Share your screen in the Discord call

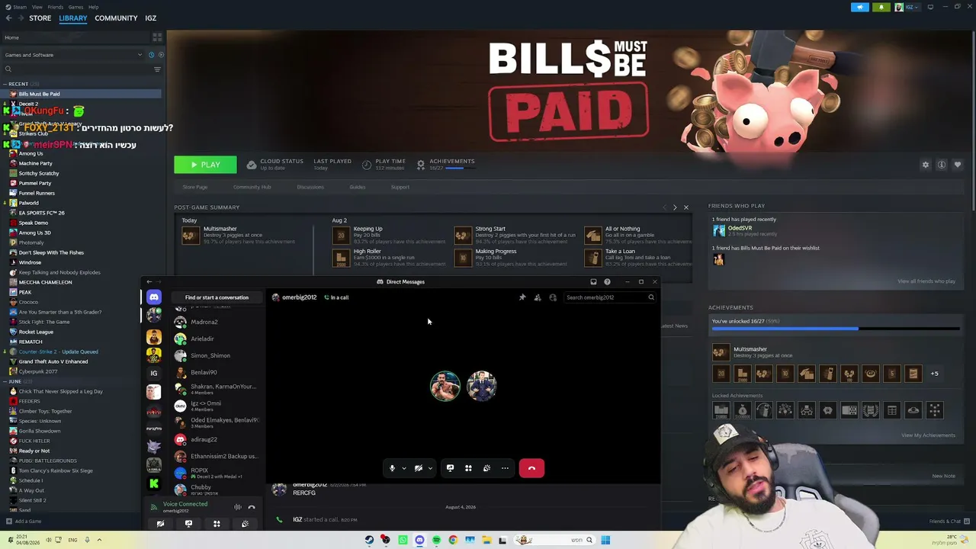450,468
